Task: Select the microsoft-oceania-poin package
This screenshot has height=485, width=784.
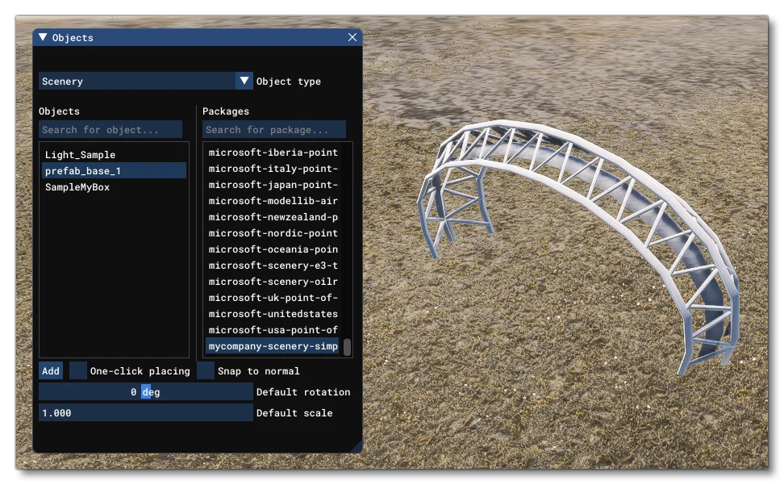Action: 273,249
